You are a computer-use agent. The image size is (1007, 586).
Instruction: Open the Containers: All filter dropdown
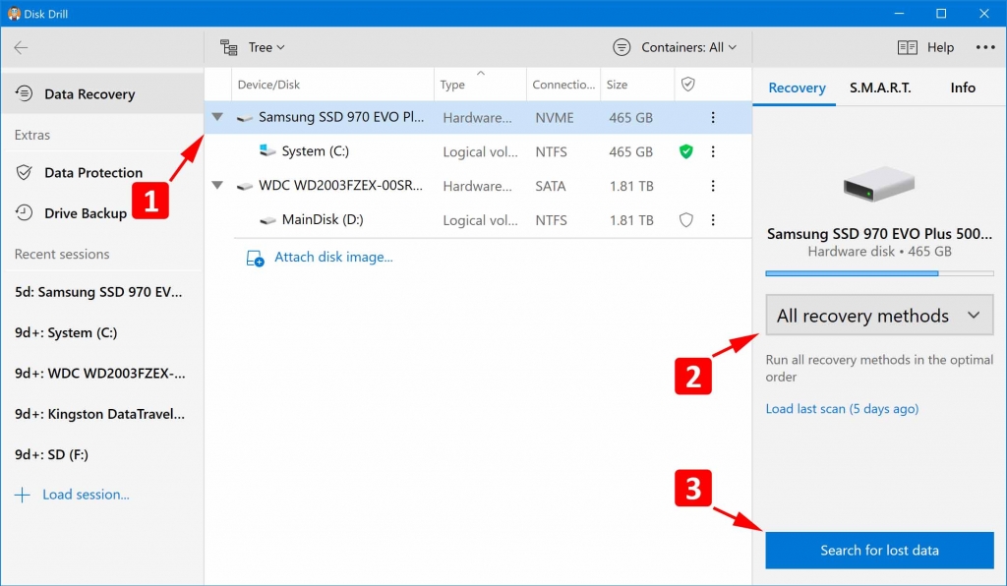click(675, 46)
